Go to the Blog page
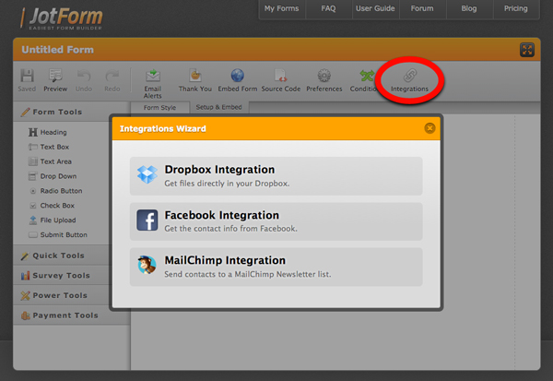 [x=469, y=8]
